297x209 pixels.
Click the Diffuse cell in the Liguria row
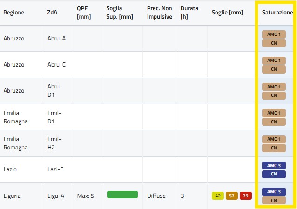coord(156,196)
